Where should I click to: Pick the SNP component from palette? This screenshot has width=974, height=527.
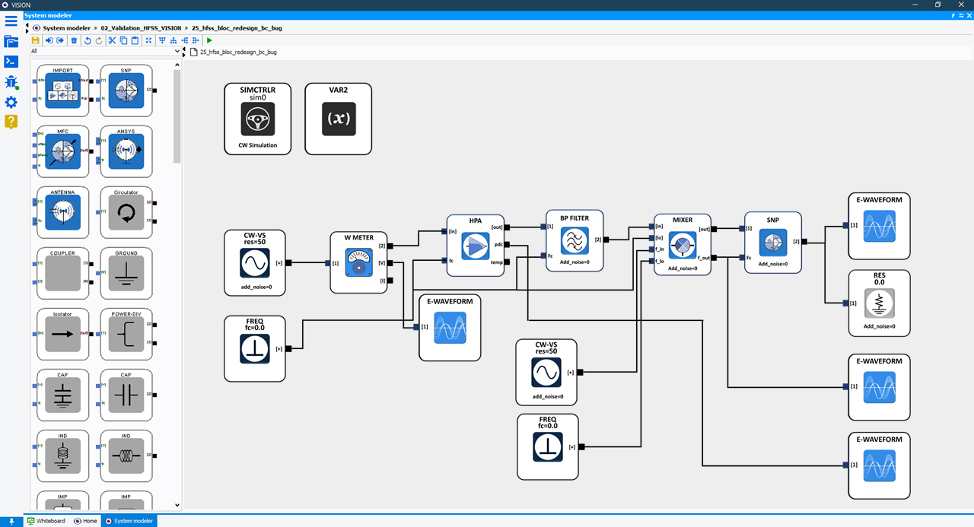pyautogui.click(x=126, y=90)
